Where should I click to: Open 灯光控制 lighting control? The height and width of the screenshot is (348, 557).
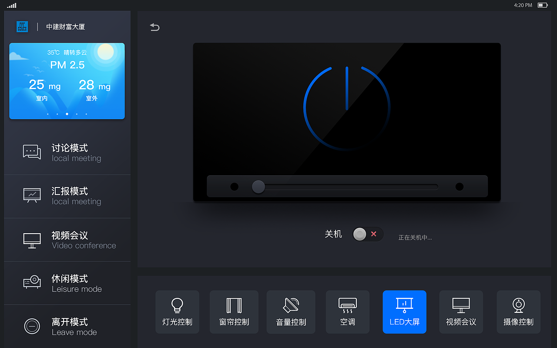177,312
